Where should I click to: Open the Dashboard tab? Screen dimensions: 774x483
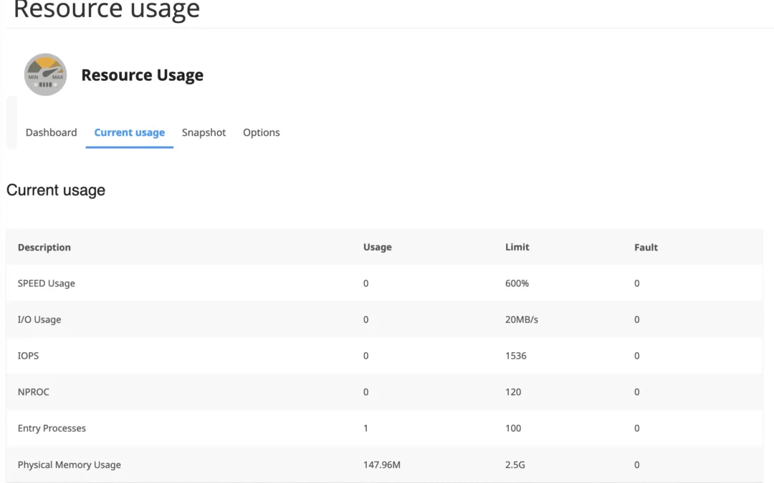click(51, 132)
